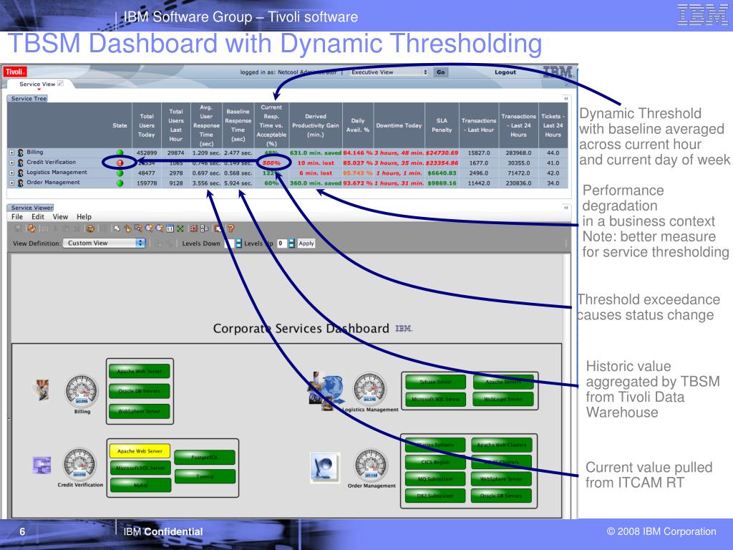This screenshot has width=733, height=550.
Task: Open the overview window toolbar icon
Action: [218, 228]
